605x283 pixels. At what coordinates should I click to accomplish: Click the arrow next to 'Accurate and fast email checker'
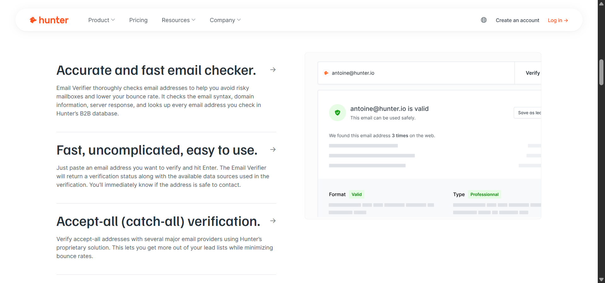click(x=273, y=70)
